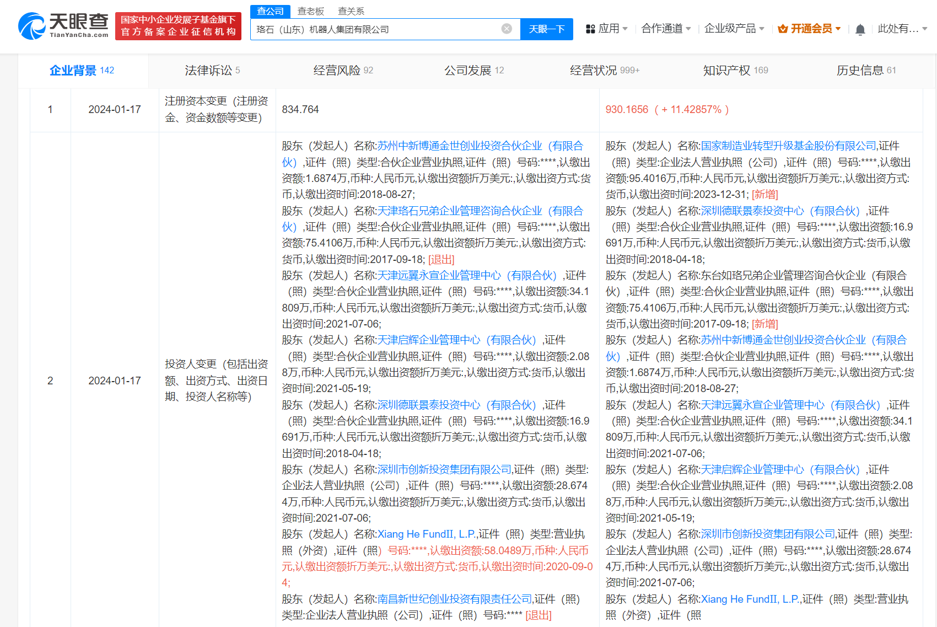The image size is (937, 627).
Task: Open 天津远翼永宣企业管理中心 link in left column
Action: coord(467,276)
